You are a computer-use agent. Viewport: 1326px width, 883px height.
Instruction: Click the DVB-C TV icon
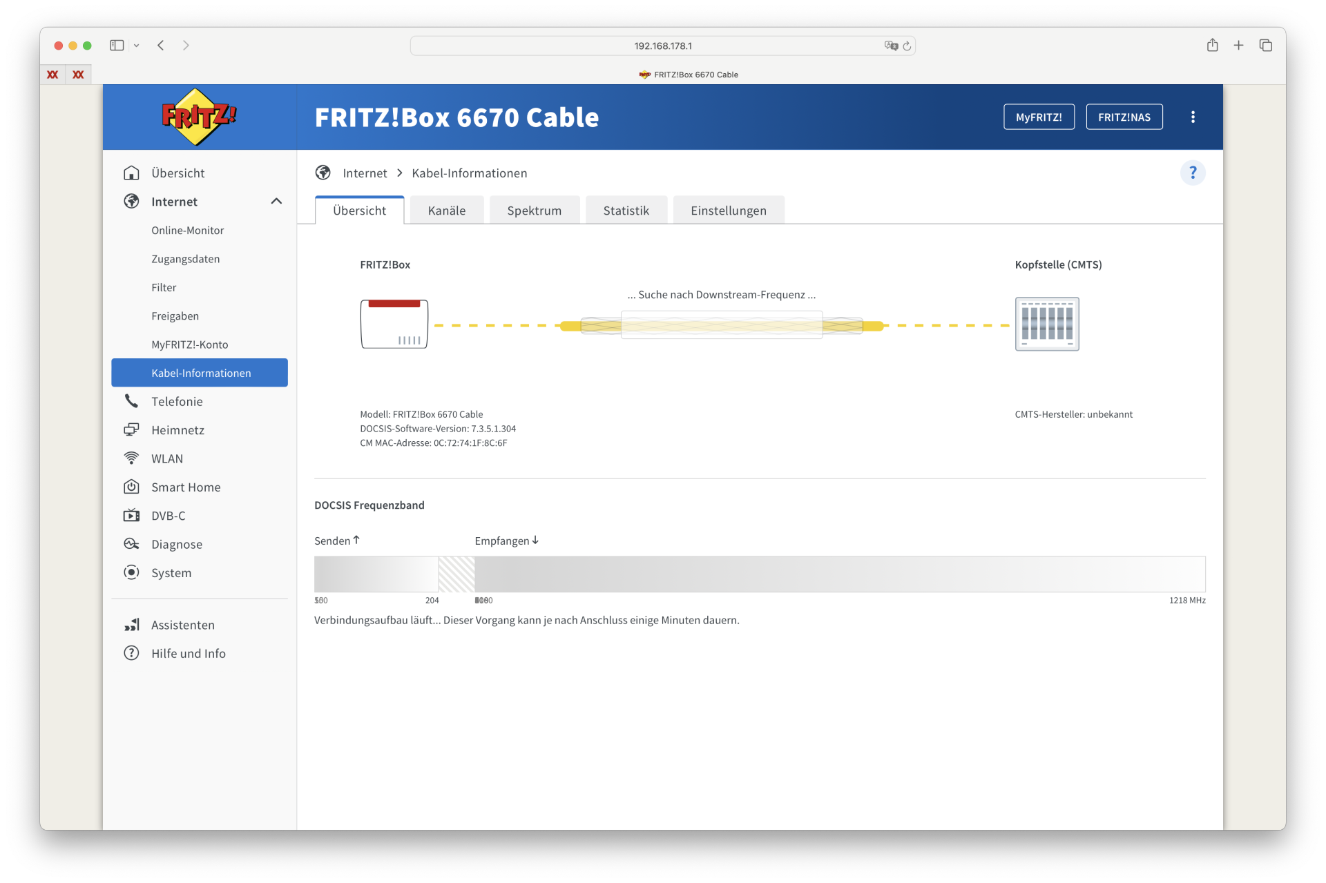[131, 515]
